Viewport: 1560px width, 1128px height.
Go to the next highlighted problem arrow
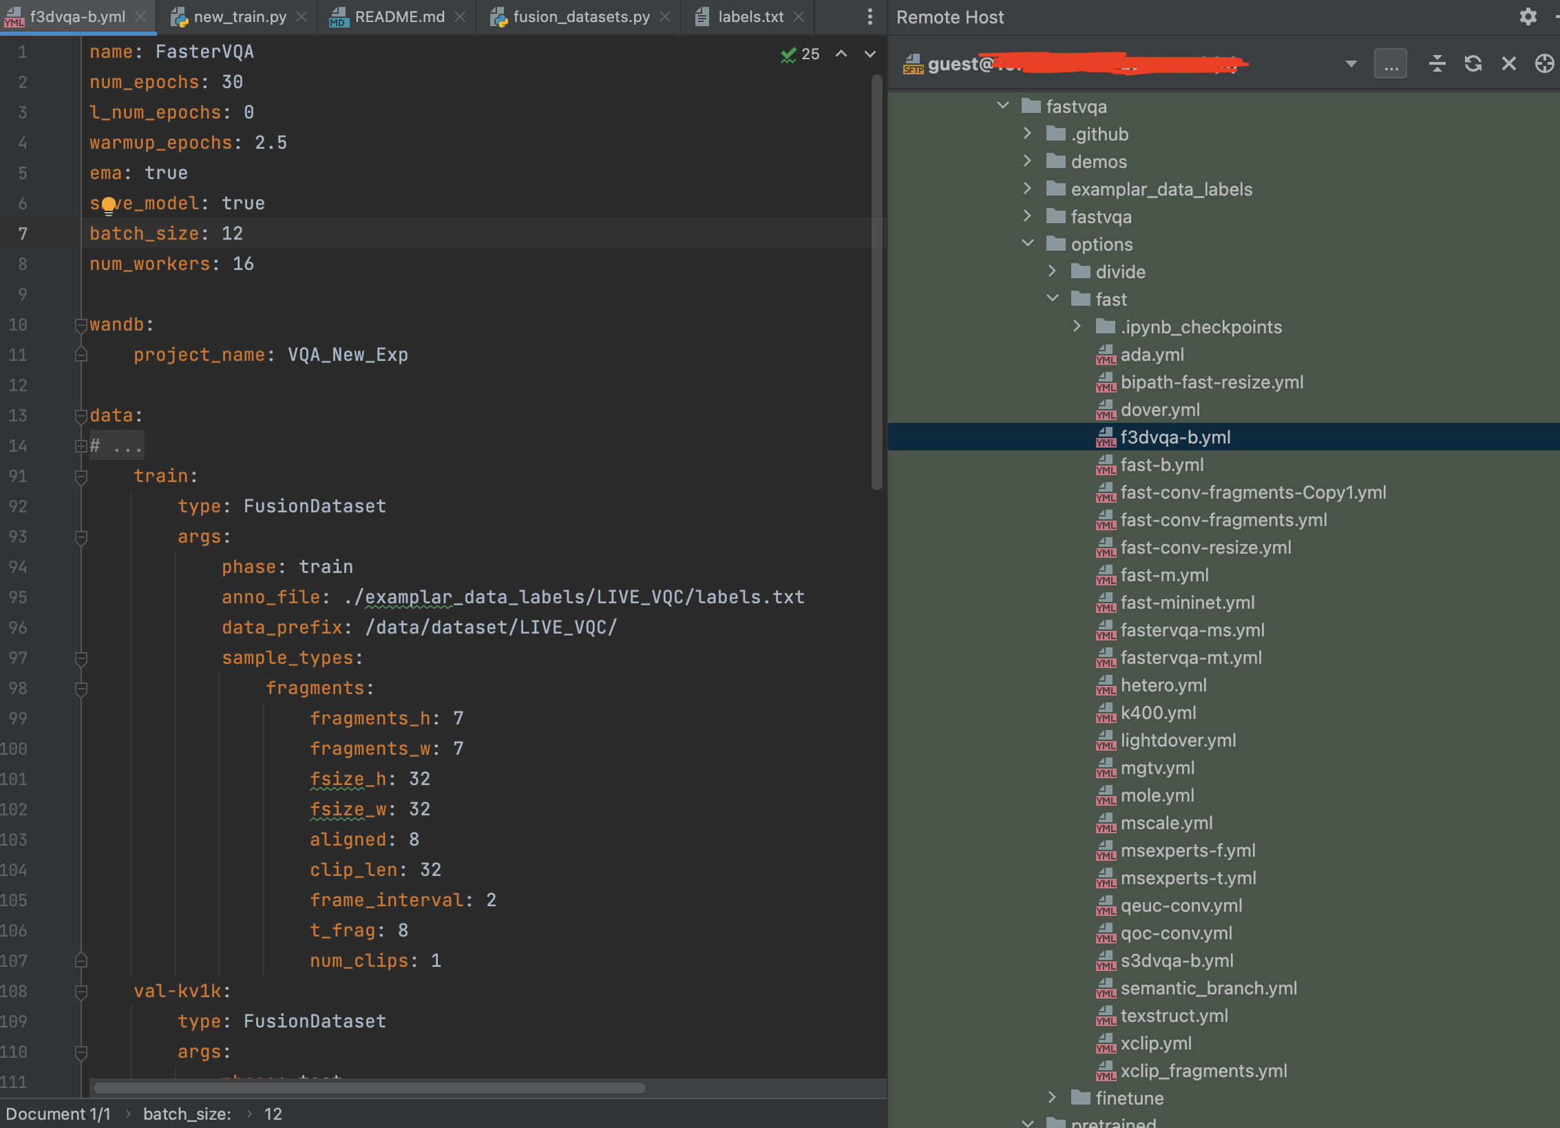coord(870,54)
